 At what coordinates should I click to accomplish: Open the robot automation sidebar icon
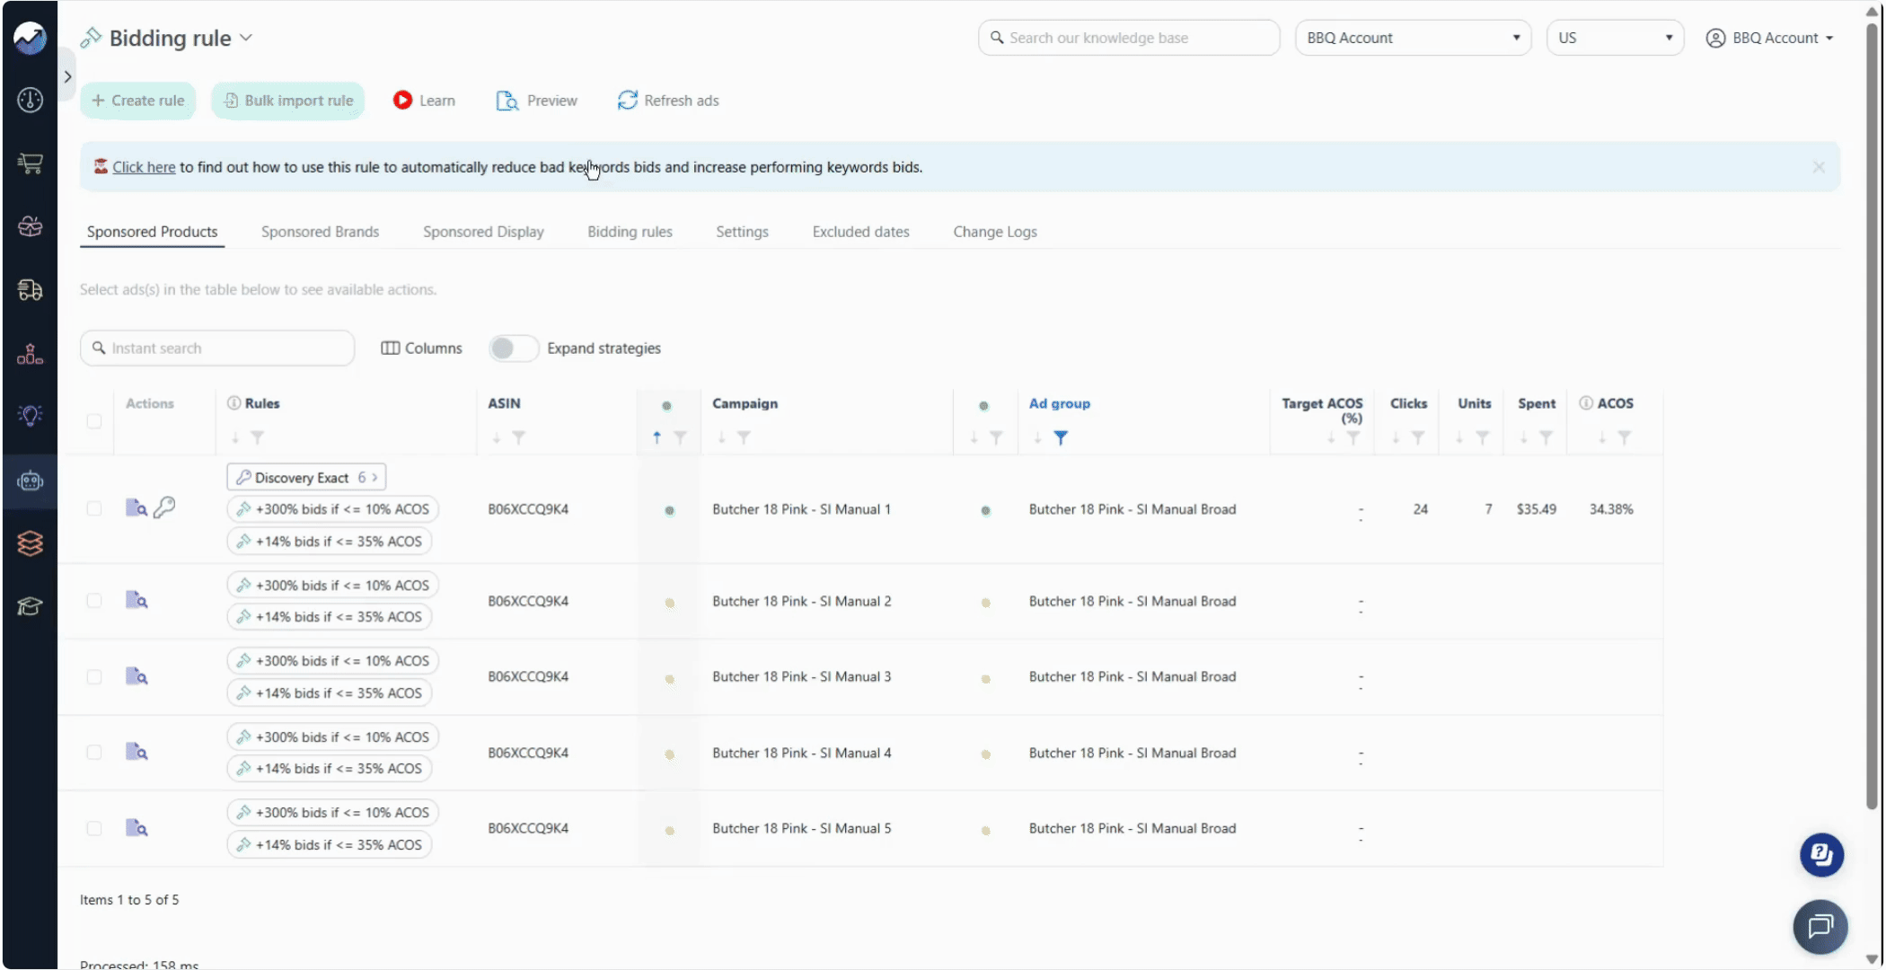pos(30,481)
